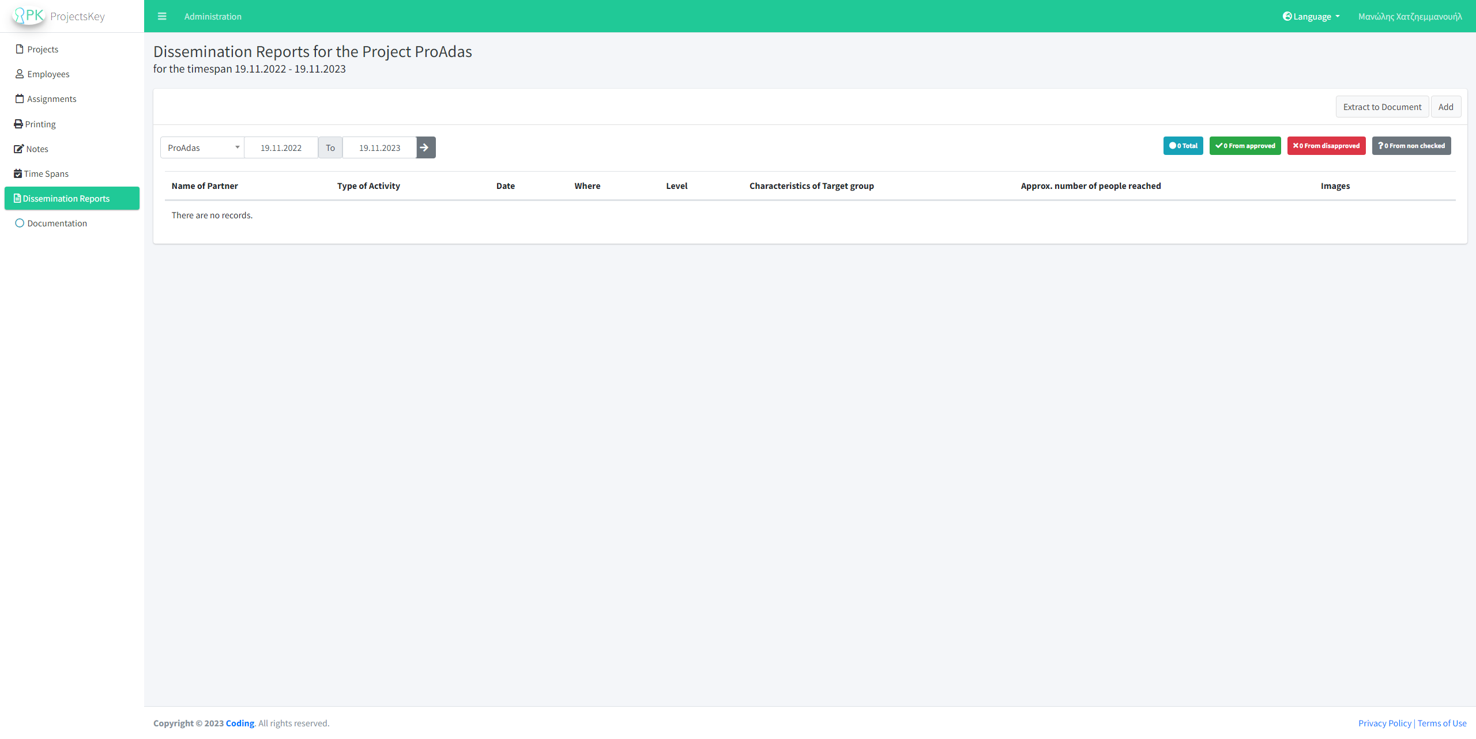Click the Printing printer icon
The height and width of the screenshot is (739, 1476).
(x=18, y=124)
